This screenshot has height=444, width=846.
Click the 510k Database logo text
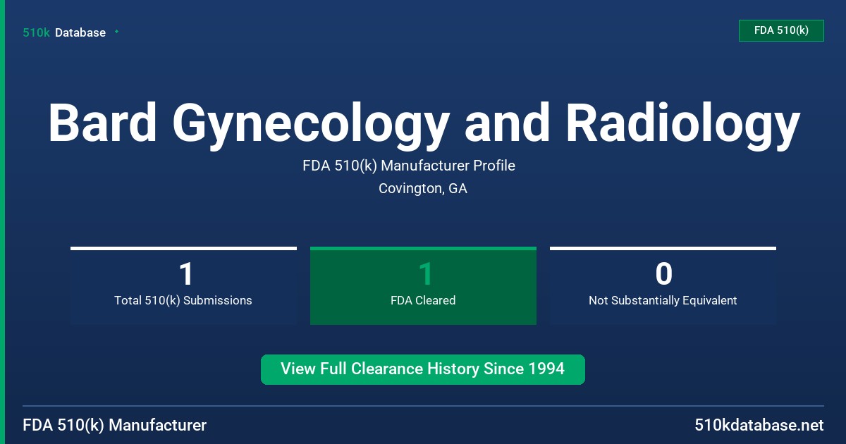pos(64,32)
